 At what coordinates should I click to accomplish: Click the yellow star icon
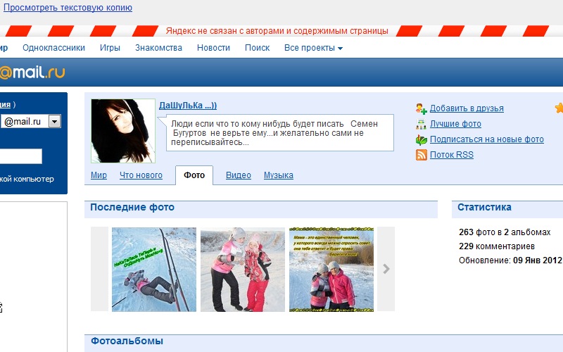[559, 108]
